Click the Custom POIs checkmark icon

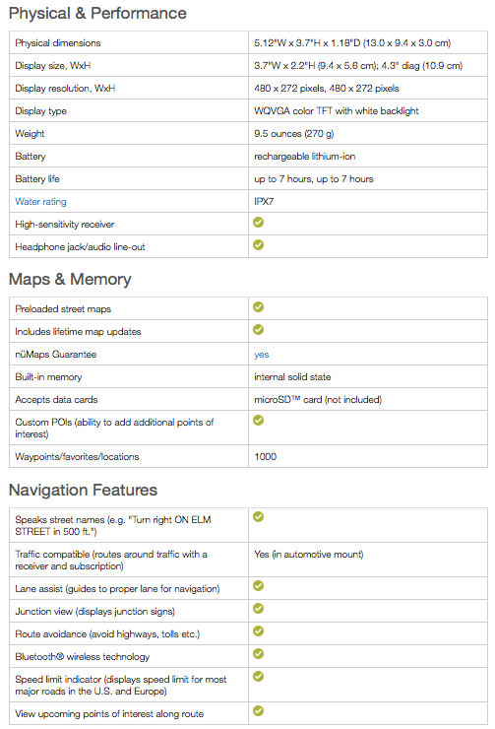(x=258, y=421)
